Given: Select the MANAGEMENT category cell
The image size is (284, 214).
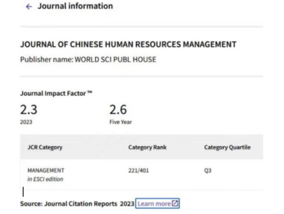Looking at the screenshot, I should [46, 170].
